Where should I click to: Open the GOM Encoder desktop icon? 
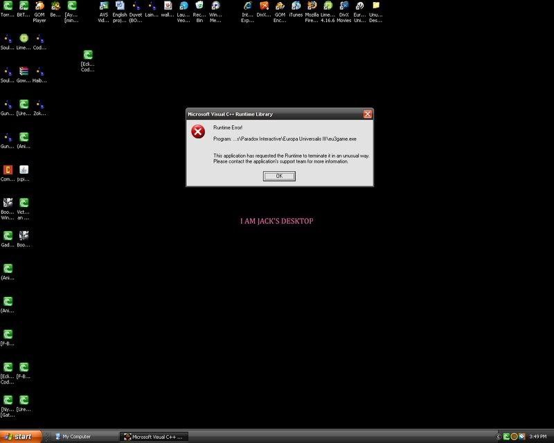click(x=280, y=12)
